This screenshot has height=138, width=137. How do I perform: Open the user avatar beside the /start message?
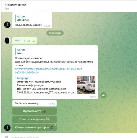tap(7, 40)
